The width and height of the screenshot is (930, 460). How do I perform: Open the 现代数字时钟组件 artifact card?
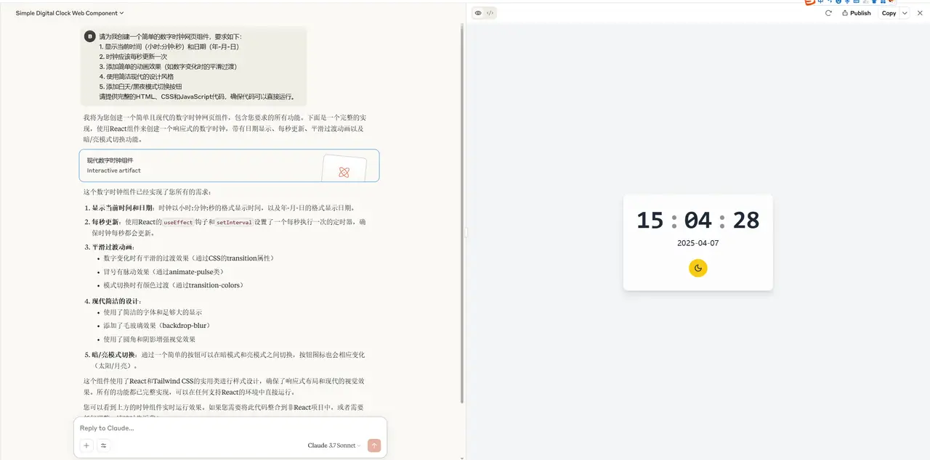pos(229,165)
